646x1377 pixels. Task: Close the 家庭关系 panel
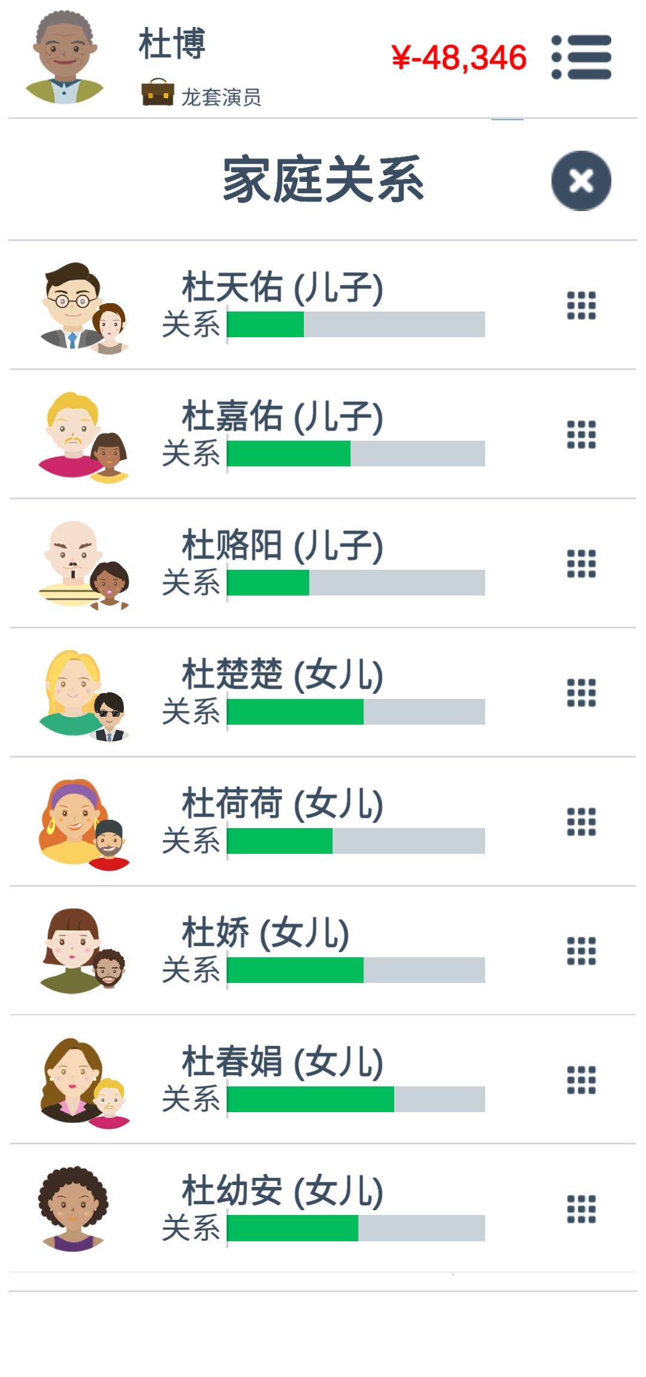pos(581,181)
